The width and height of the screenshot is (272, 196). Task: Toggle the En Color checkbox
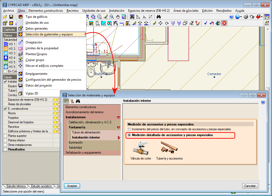(5, 71)
